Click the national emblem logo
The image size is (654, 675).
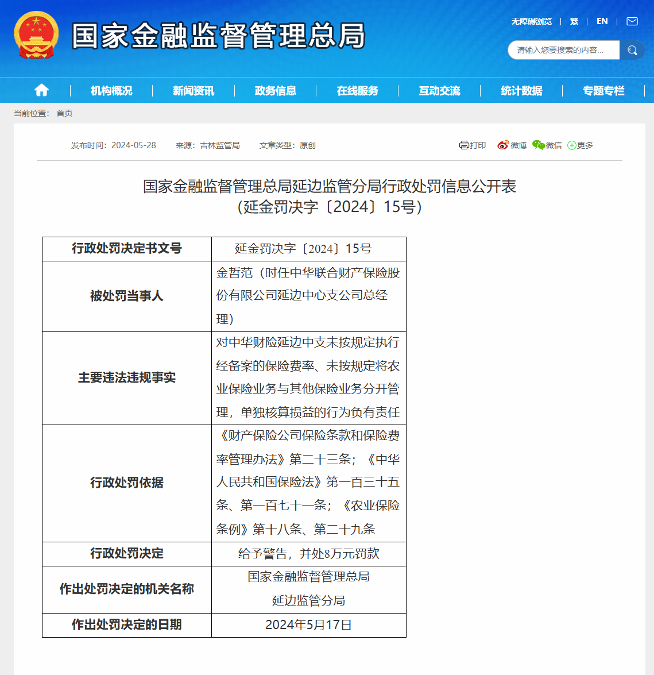(x=36, y=35)
